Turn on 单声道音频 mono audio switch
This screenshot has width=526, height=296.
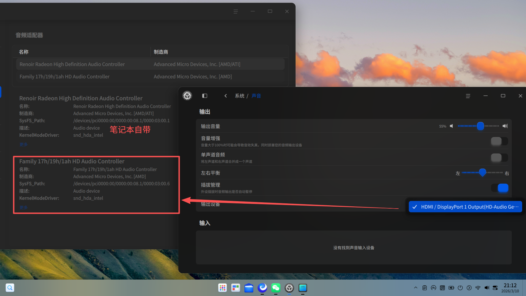[499, 158]
